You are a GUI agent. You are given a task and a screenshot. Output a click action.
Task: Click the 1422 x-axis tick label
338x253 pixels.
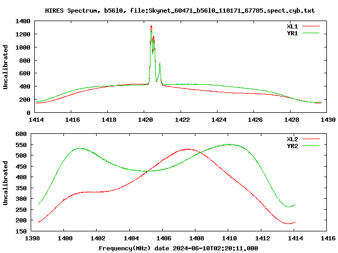tap(182, 120)
